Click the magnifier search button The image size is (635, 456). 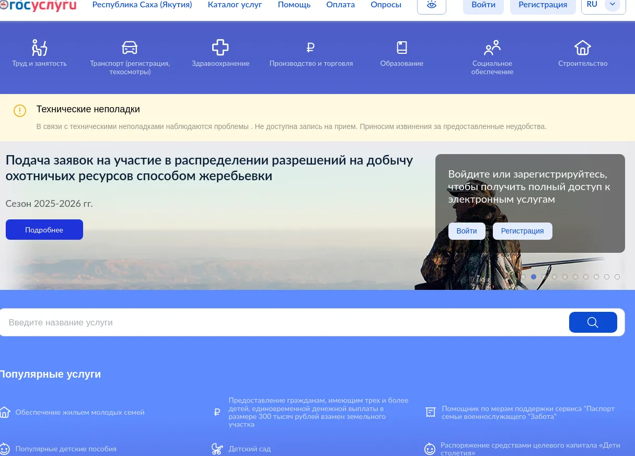(x=593, y=322)
